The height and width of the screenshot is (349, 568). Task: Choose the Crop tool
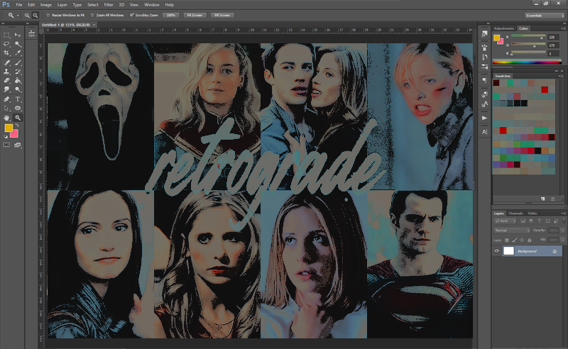[7, 53]
